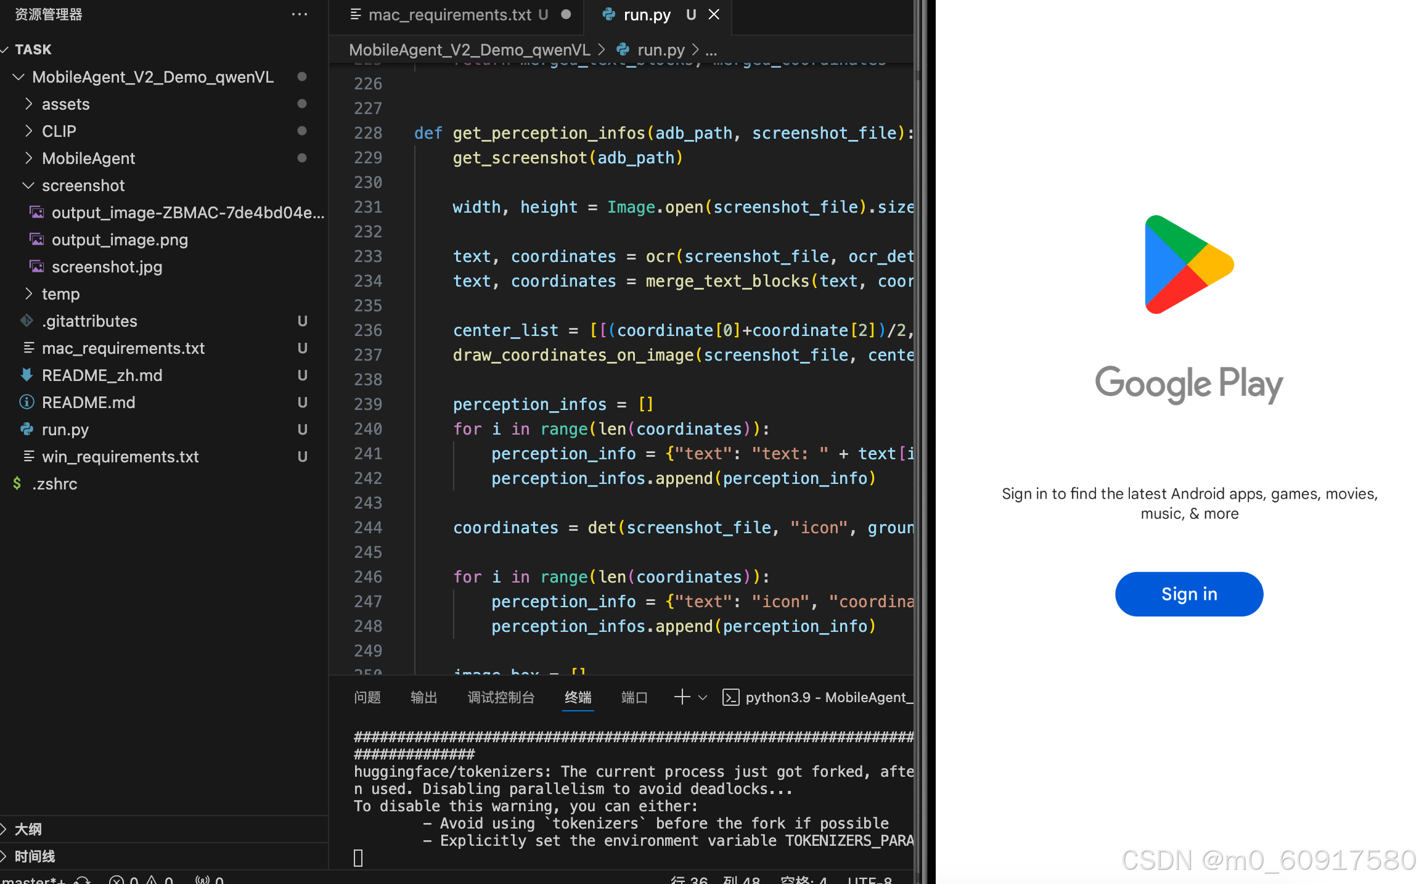Open the terminal launch profile dropdown chevron
The image size is (1419, 884).
click(703, 697)
